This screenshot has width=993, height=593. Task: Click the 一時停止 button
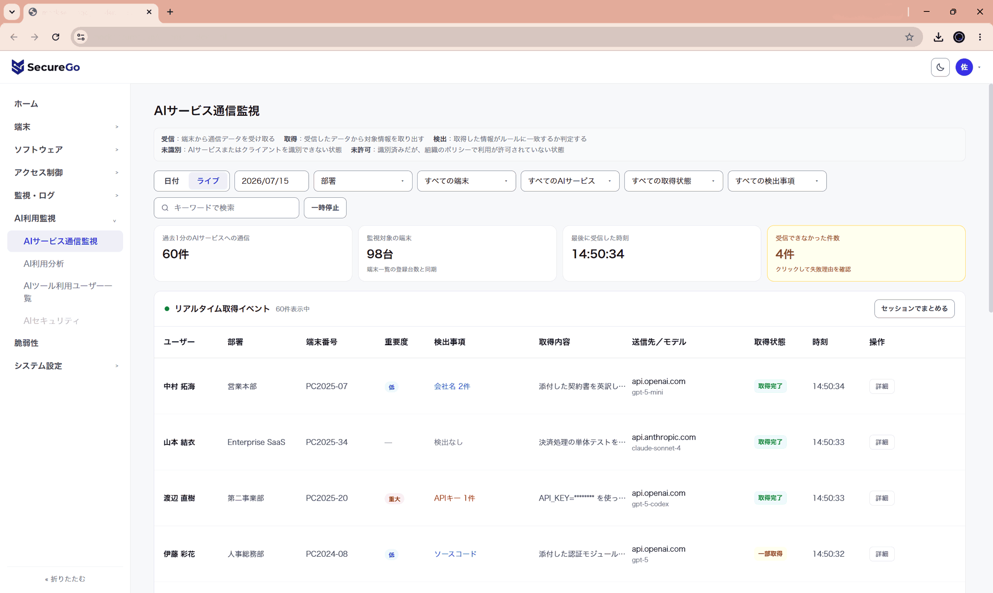[325, 208]
